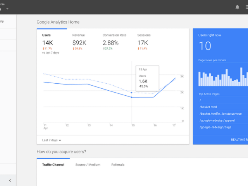Open the Last 7 days date dropdown

[x=52, y=140]
